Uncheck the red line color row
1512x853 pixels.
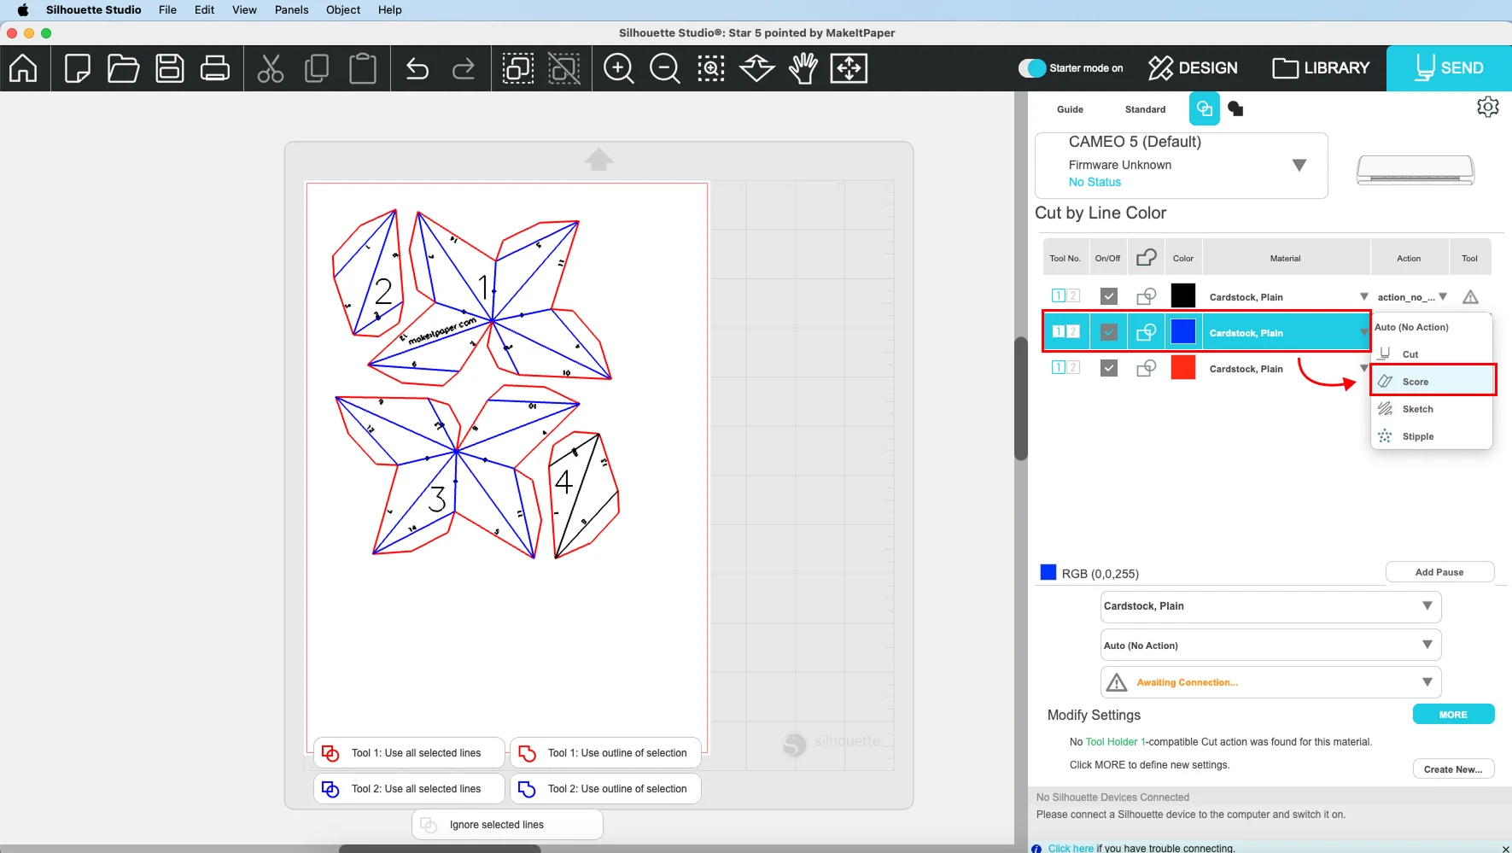pyautogui.click(x=1109, y=368)
